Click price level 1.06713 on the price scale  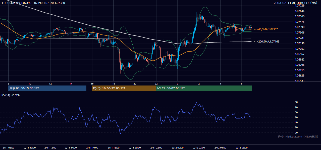[300, 70]
